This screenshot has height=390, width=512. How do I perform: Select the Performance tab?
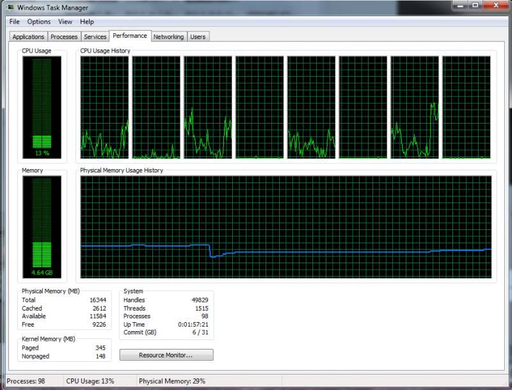(130, 36)
